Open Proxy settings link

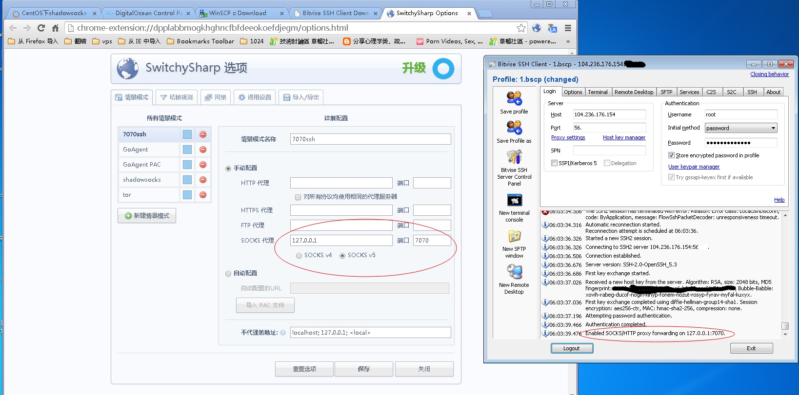(x=568, y=138)
